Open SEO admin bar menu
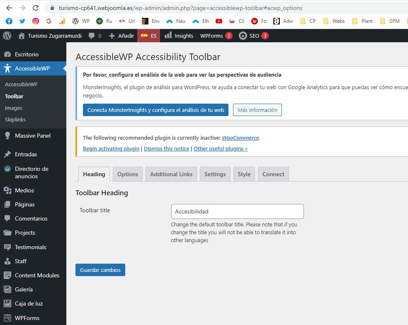This screenshot has width=408, height=325. [254, 36]
